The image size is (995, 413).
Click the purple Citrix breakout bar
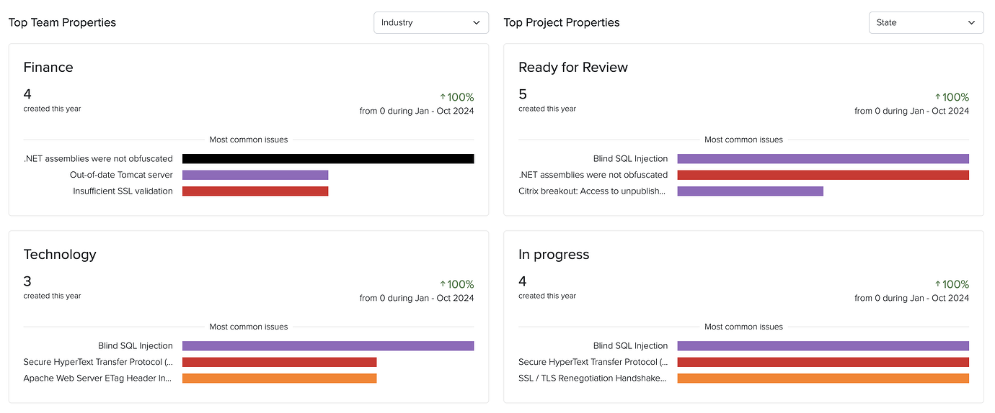(750, 191)
